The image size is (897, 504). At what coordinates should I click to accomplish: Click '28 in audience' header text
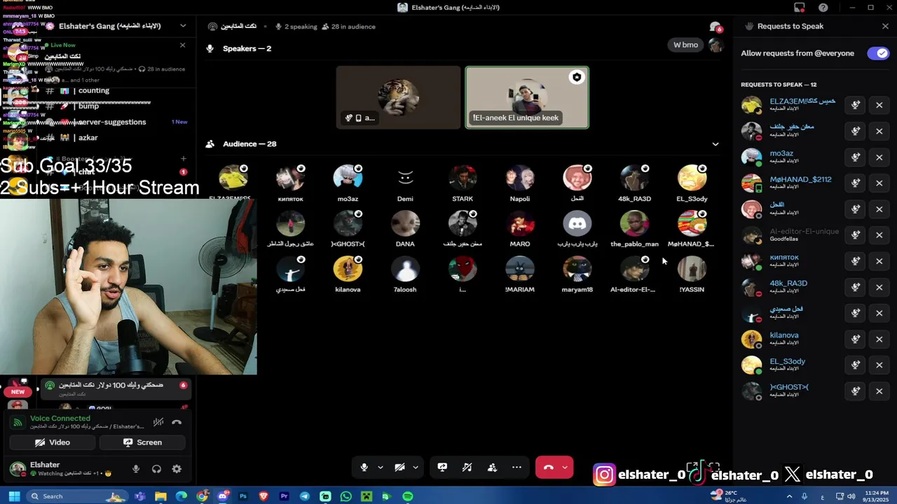pos(353,27)
